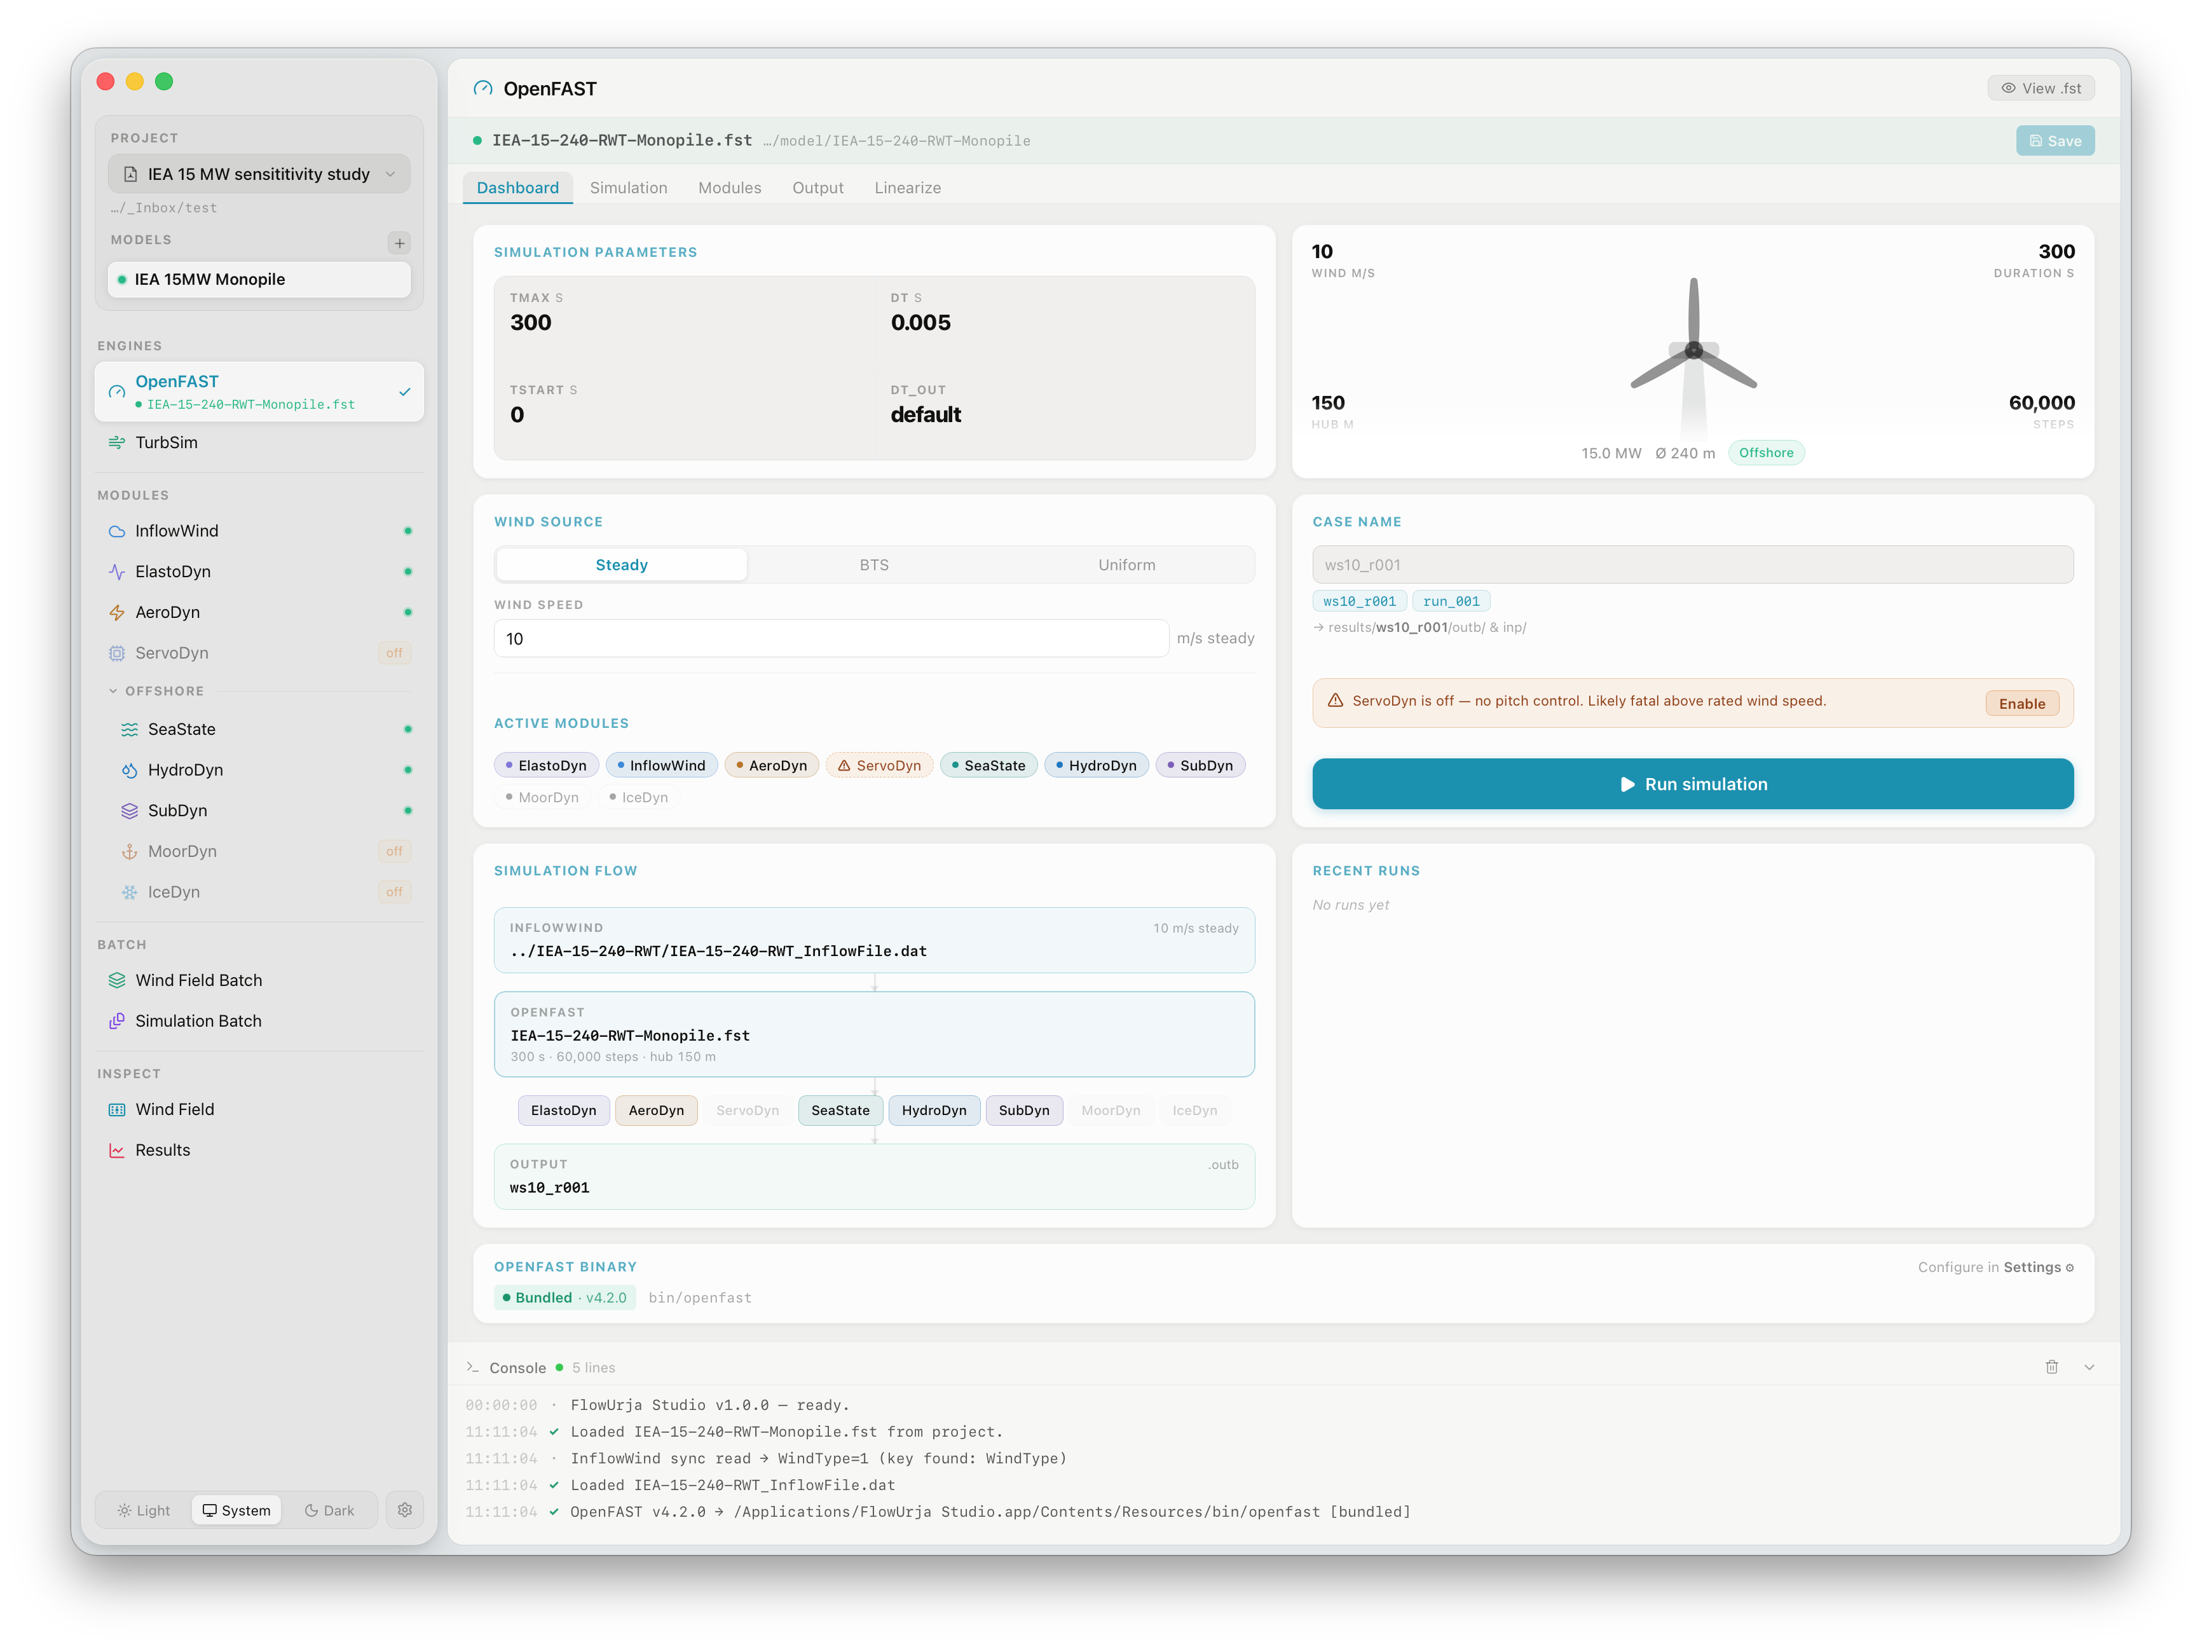This screenshot has height=1649, width=2202.
Task: Select Uniform wind source
Action: point(1127,564)
